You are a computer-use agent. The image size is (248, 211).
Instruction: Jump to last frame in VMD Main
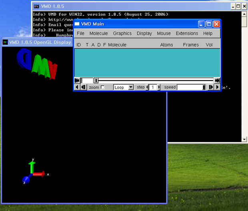point(217,81)
